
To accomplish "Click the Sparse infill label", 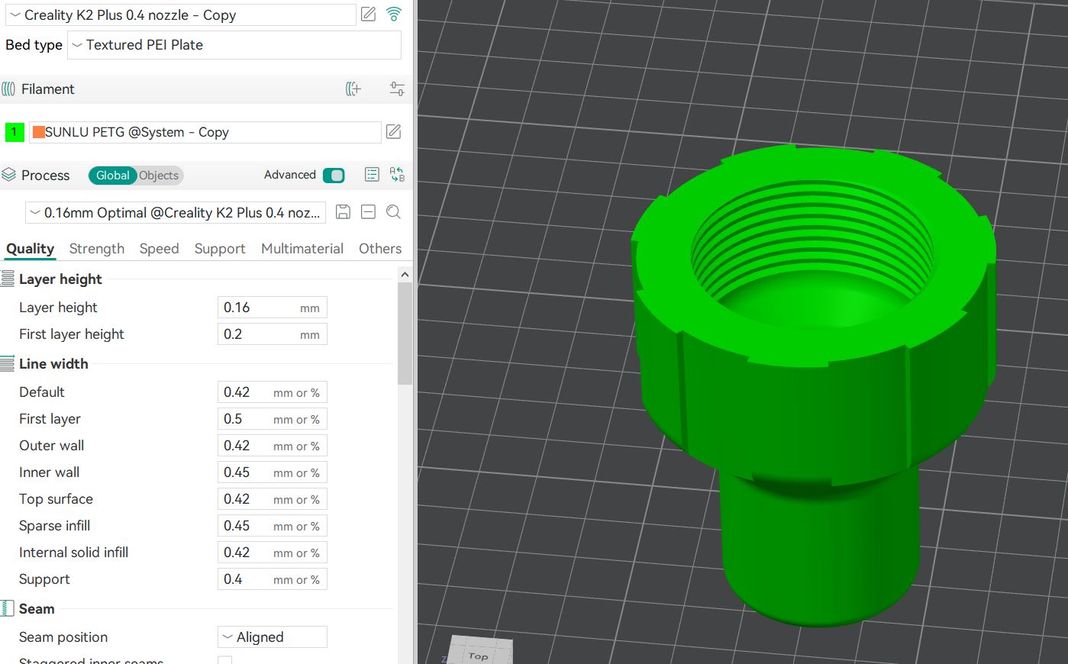I will tap(54, 526).
